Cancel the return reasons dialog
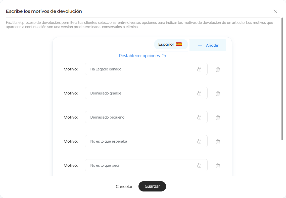Viewport: 286px width, 198px height. click(x=124, y=186)
